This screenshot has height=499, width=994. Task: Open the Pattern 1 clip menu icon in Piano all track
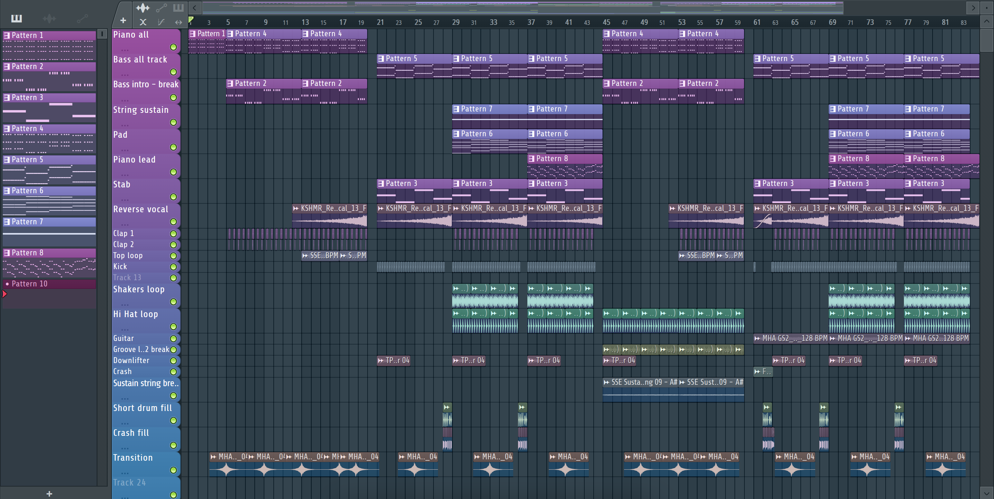192,33
